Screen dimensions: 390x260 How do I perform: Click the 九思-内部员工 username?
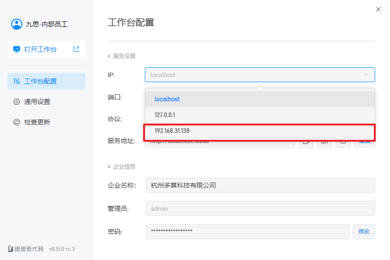(44, 24)
